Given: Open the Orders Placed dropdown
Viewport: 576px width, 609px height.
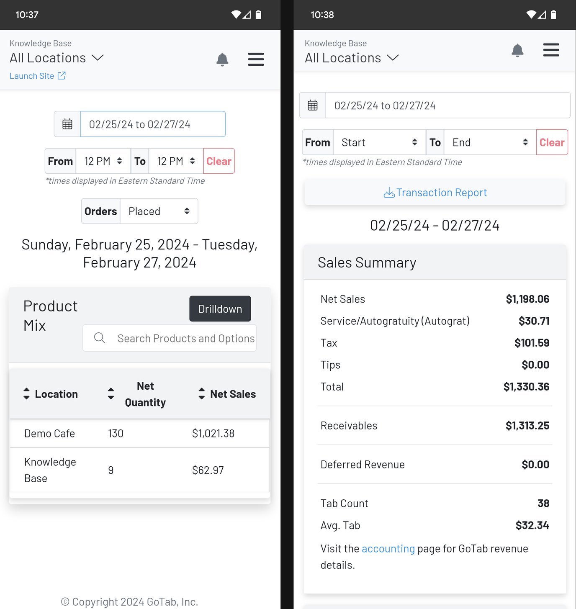Looking at the screenshot, I should click(x=159, y=211).
